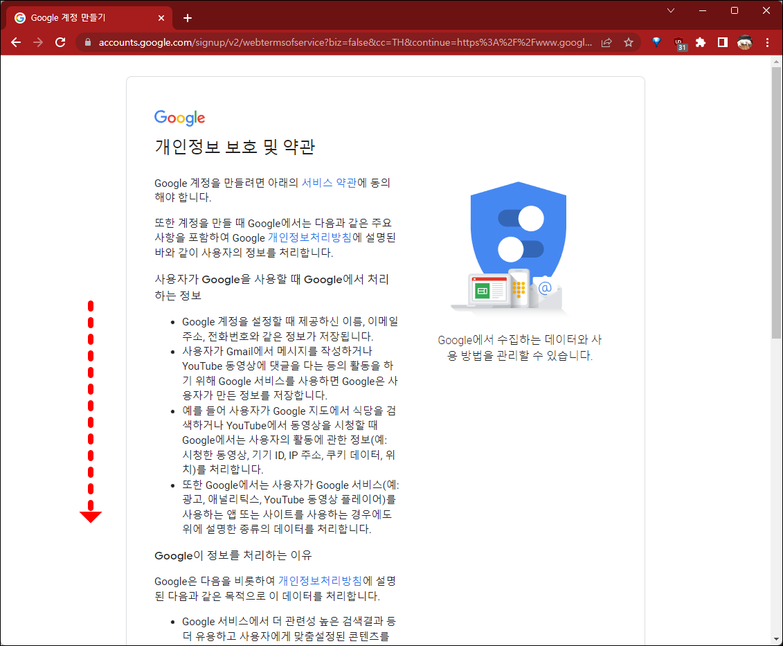Image resolution: width=783 pixels, height=646 pixels.
Task: Open the ad blocker extension showing 31
Action: [x=678, y=42]
